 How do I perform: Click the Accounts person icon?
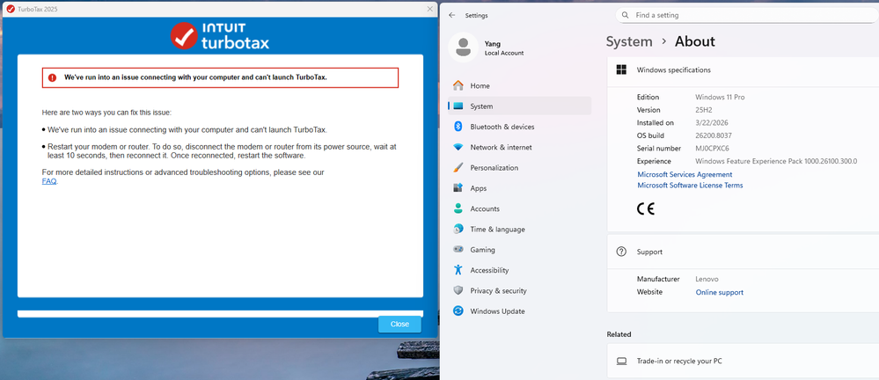click(x=458, y=208)
